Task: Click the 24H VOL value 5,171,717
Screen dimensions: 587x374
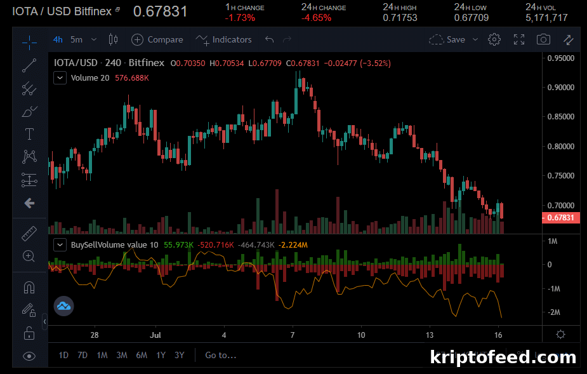Action: tap(546, 18)
